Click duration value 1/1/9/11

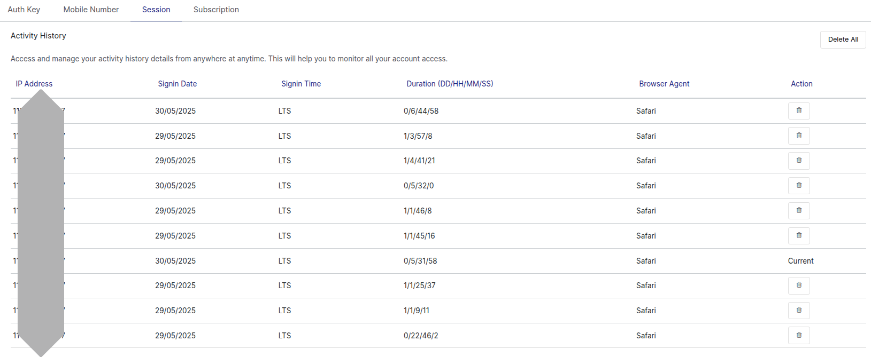(x=417, y=311)
